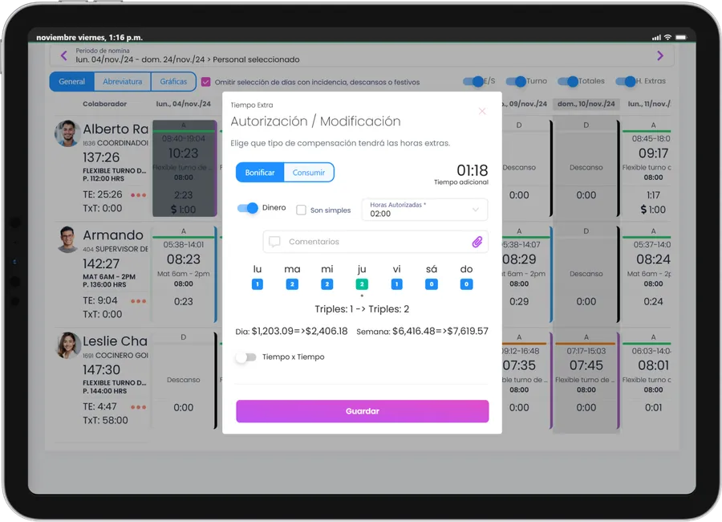The width and height of the screenshot is (722, 522).
Task: Click the left arrow to view previous payroll period
Action: [x=63, y=55]
